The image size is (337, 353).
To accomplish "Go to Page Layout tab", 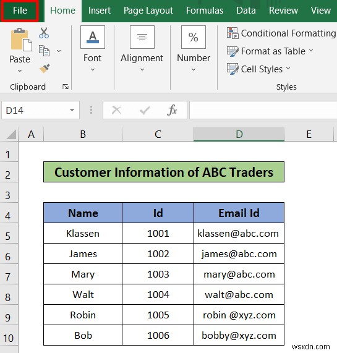I will pos(148,11).
